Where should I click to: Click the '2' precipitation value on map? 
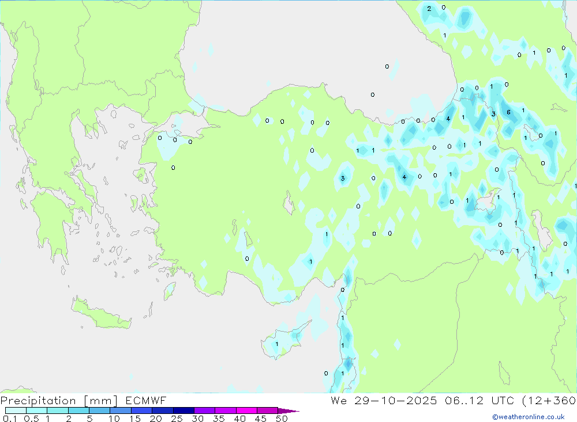pyautogui.click(x=429, y=9)
